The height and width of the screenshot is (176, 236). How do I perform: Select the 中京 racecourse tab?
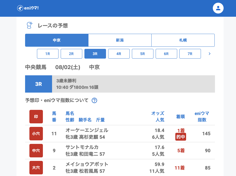click(x=57, y=40)
